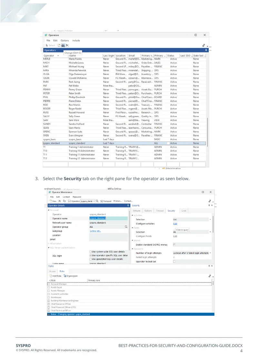The image size is (258, 364).
Task: Click the Select arrow tool in Operators toolbar
Action: coord(50,45)
